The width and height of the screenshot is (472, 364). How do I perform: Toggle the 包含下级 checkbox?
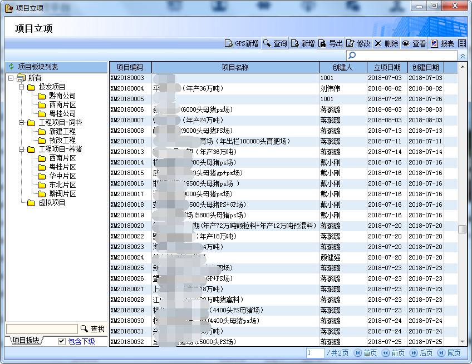tap(62, 341)
